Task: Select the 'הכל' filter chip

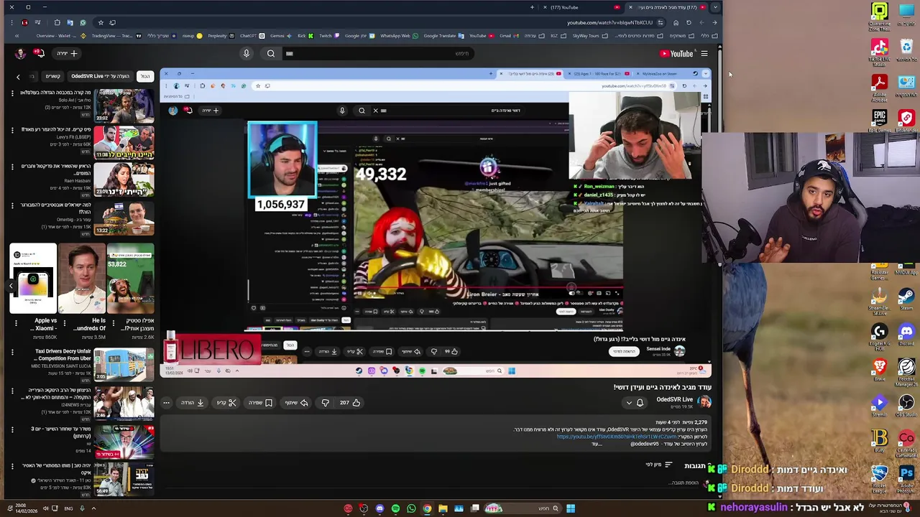Action: pyautogui.click(x=145, y=76)
